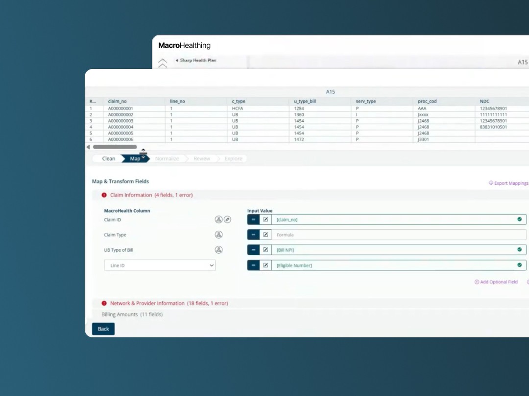Click the Claim Type field label
This screenshot has width=529, height=396.
(x=115, y=235)
